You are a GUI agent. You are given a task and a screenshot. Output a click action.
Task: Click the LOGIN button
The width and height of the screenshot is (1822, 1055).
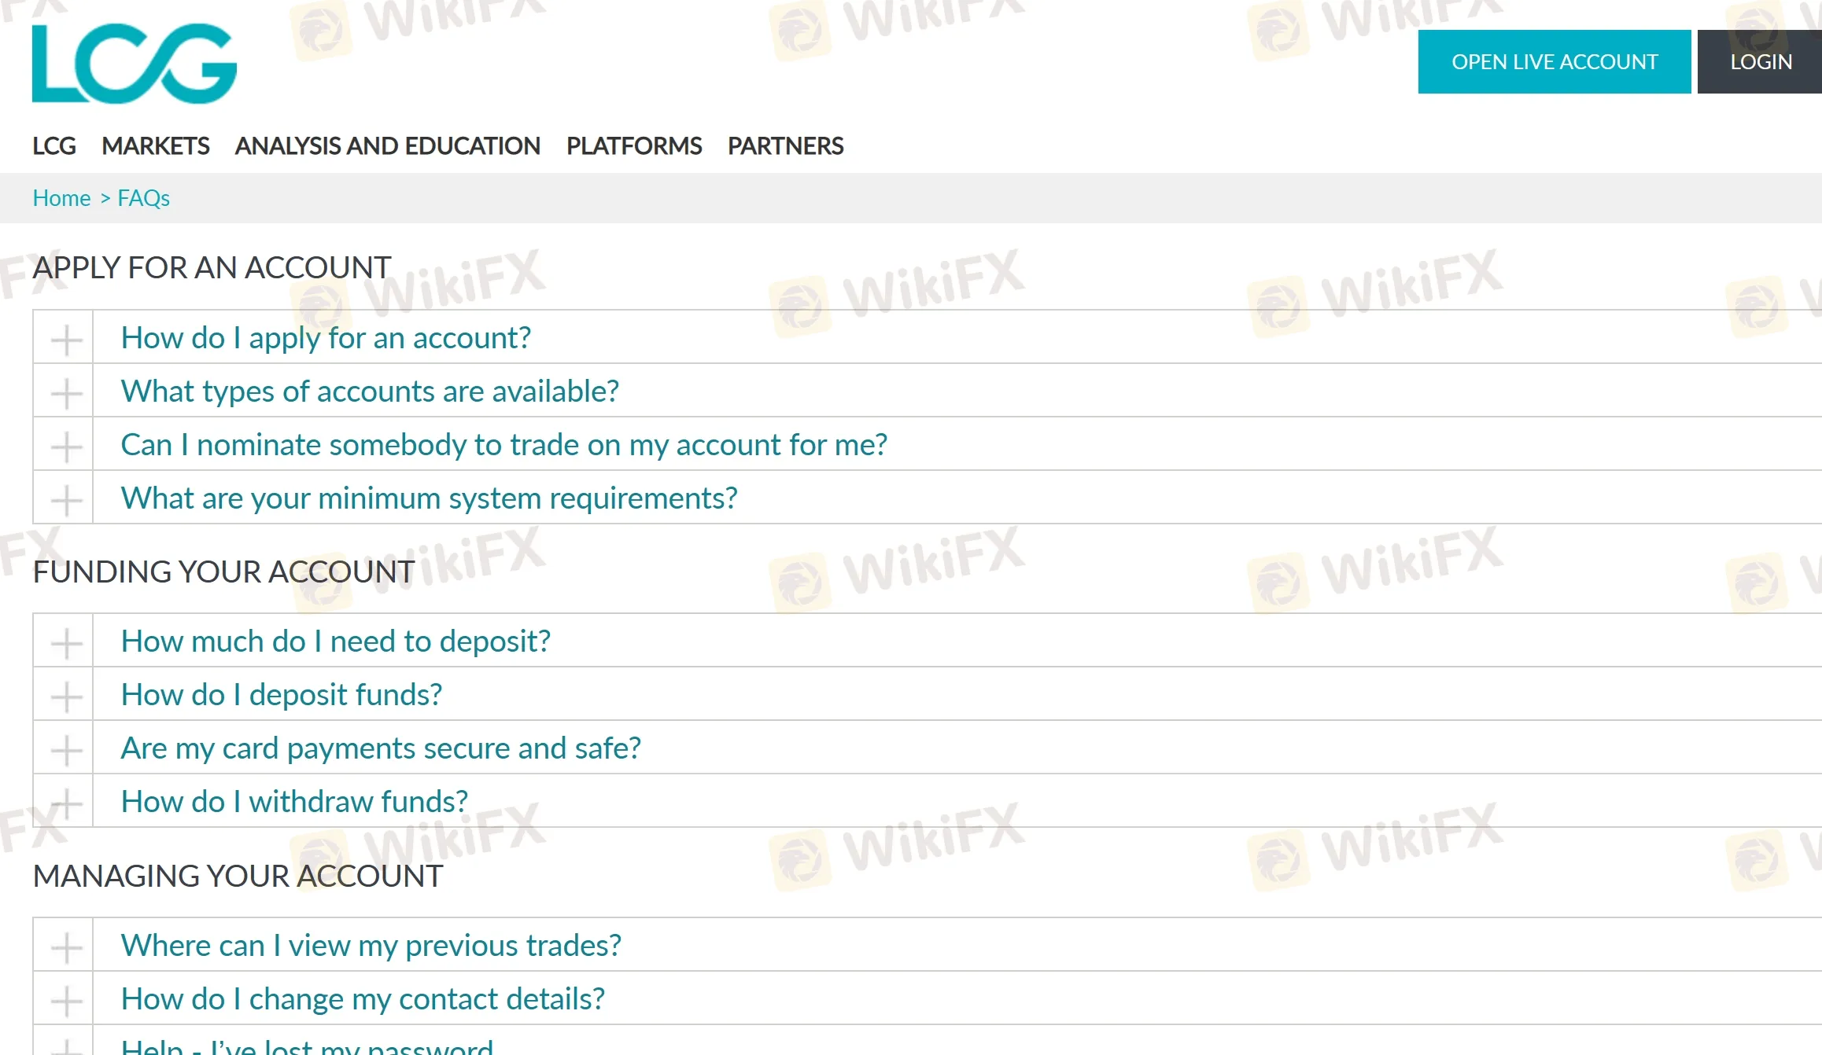[1761, 62]
